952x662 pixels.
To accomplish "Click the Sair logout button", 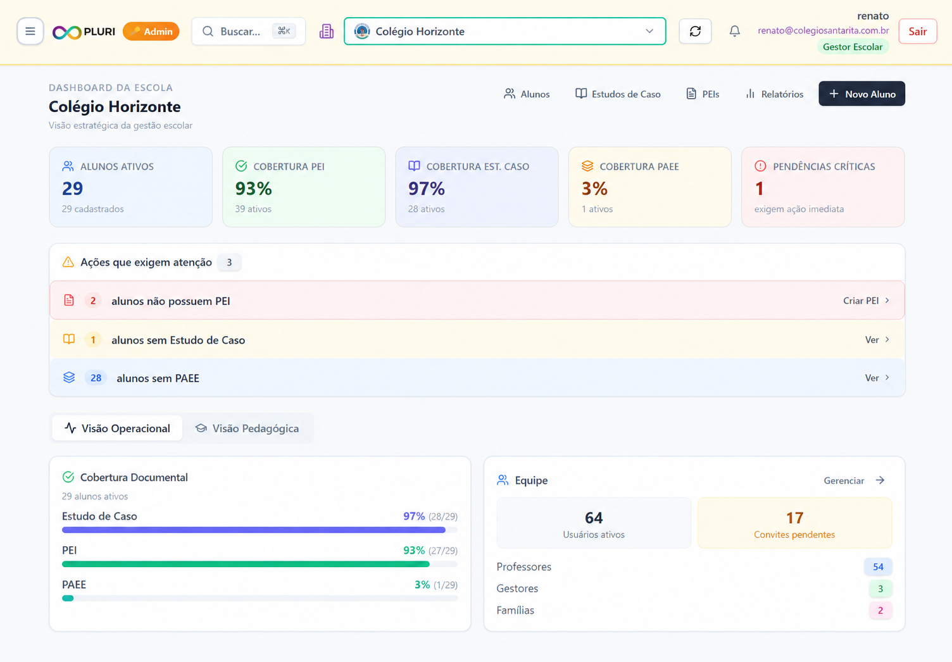I will pyautogui.click(x=917, y=31).
